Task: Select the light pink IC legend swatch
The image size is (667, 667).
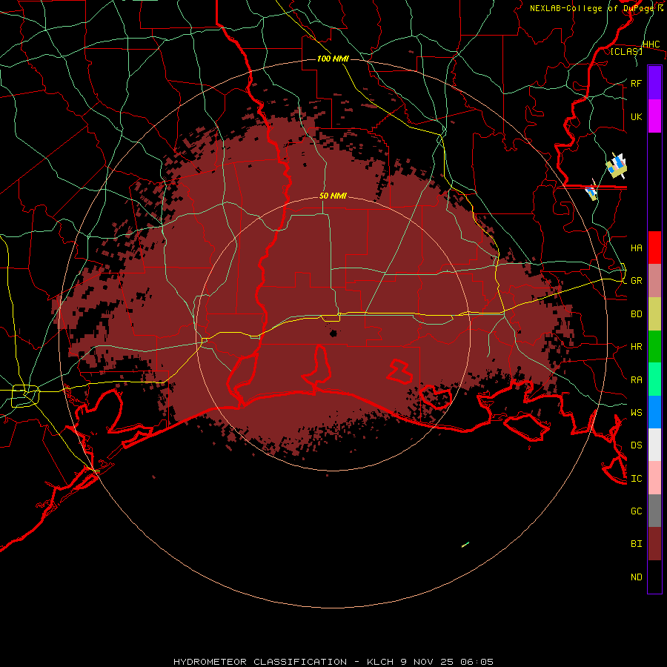Action: (x=654, y=478)
